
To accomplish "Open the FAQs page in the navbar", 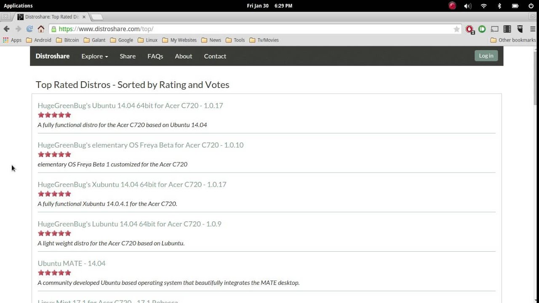I will pos(155,56).
